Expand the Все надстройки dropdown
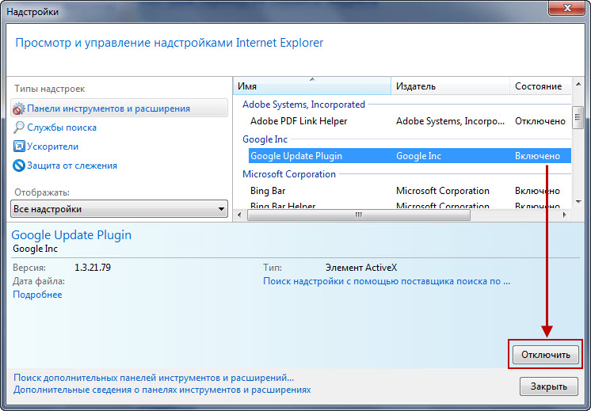The width and height of the screenshot is (591, 411). (119, 209)
